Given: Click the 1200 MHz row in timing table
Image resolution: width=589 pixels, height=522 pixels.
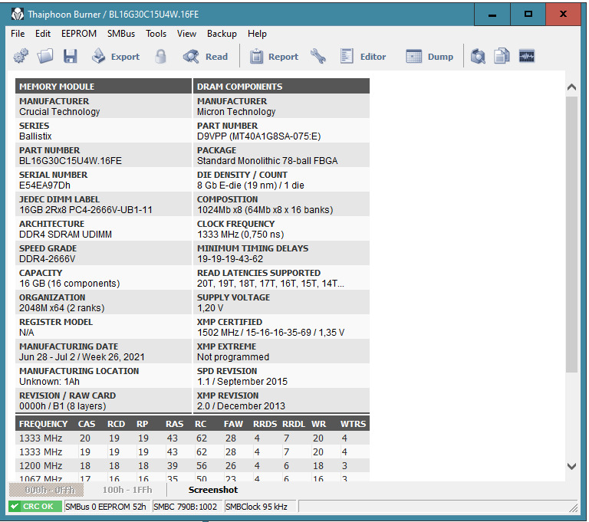Looking at the screenshot, I should pos(192,466).
